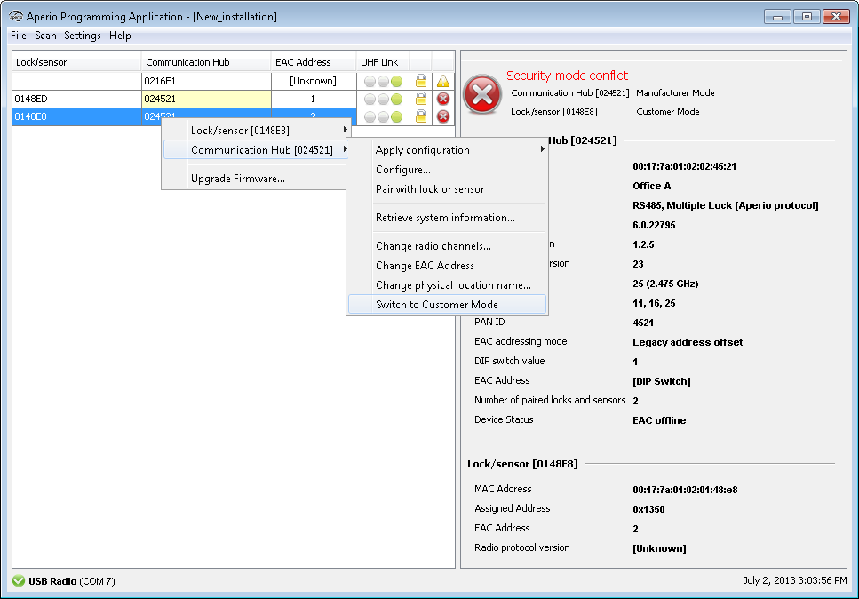The image size is (859, 599).
Task: Click the Office A location value
Action: coord(651,187)
